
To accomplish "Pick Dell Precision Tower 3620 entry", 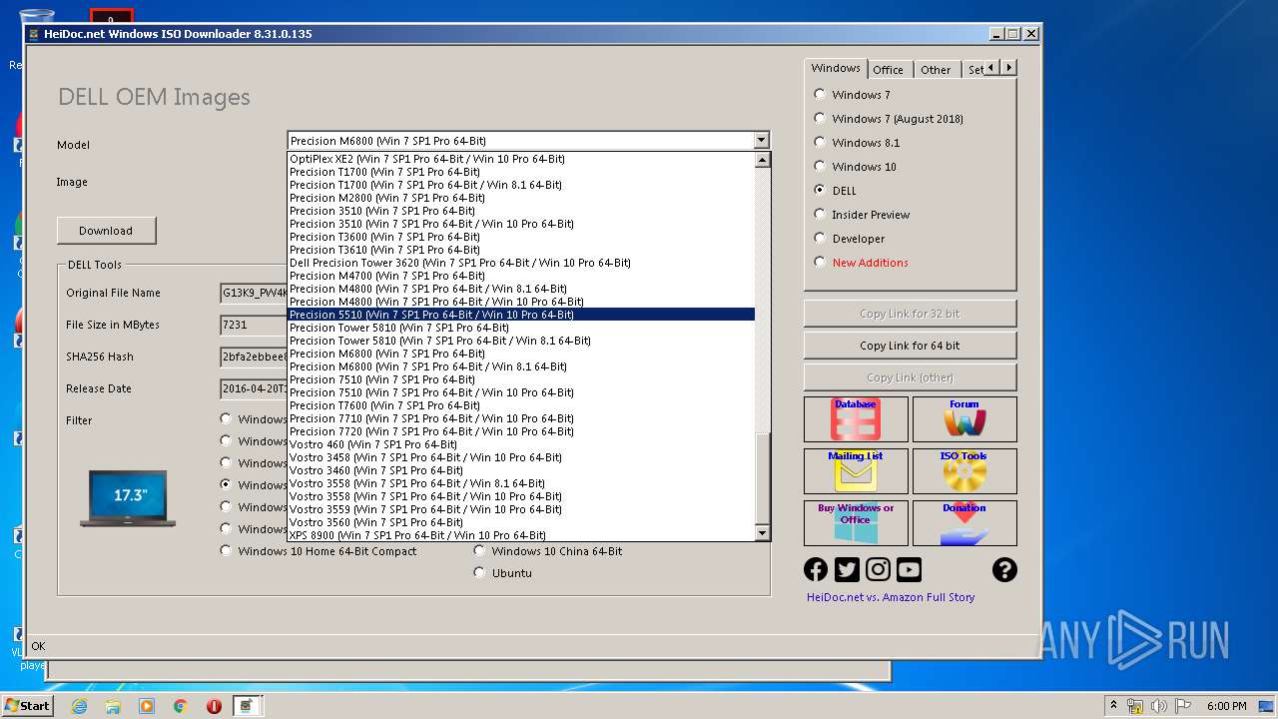I will coord(521,263).
